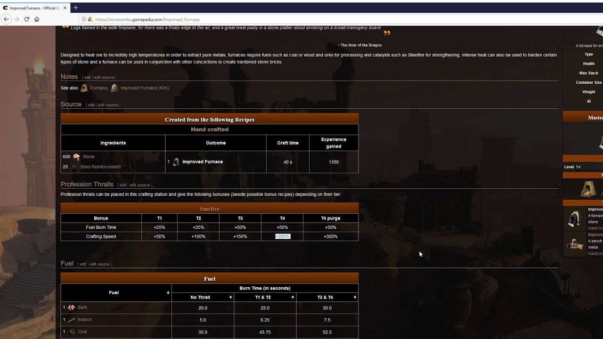This screenshot has width=603, height=339.
Task: Open the Stone ingredient link
Action: click(89, 157)
